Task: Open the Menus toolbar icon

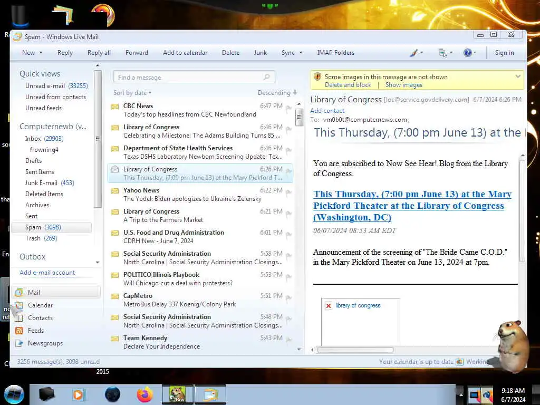Action: 442,53
